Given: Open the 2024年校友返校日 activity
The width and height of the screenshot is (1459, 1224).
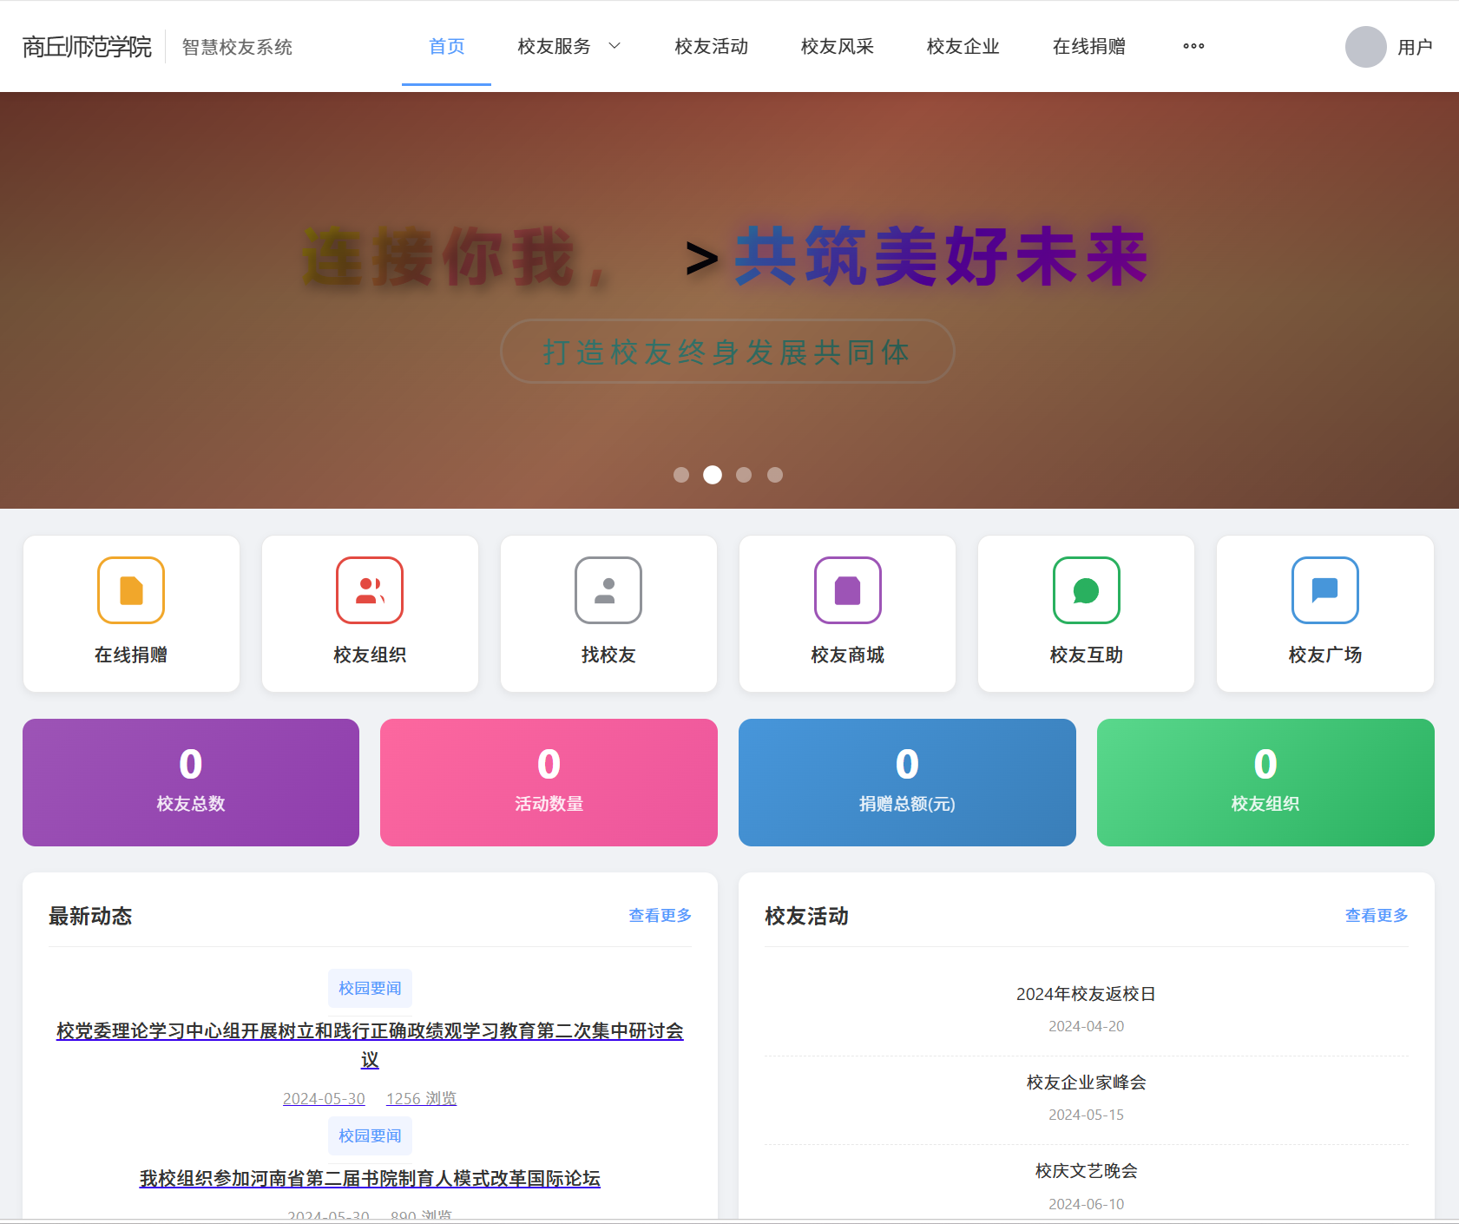Looking at the screenshot, I should [1087, 994].
